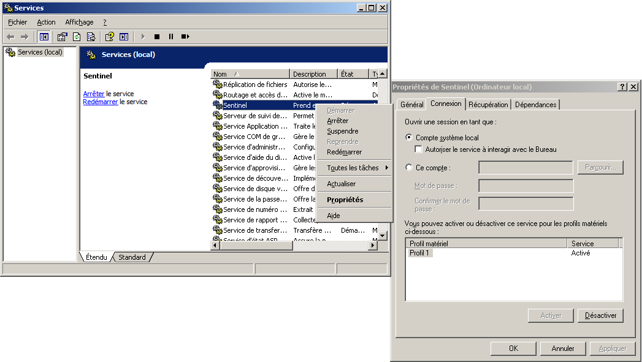Screen dimensions: 642x362
Task: Click the Arrêter le service link
Action: coord(94,94)
